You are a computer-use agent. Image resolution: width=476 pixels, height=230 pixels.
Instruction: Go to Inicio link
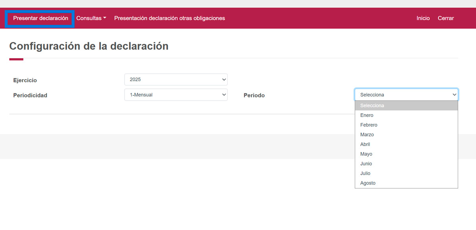click(x=423, y=18)
